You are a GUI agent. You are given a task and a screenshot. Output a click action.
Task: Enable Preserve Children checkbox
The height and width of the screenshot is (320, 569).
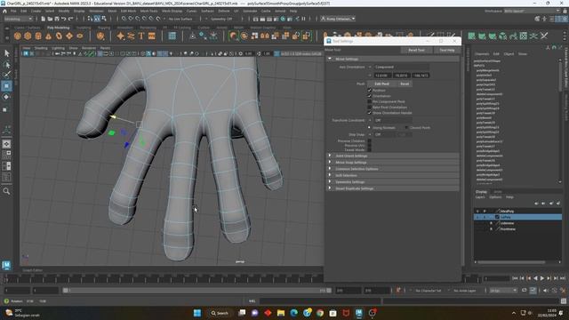pos(370,140)
